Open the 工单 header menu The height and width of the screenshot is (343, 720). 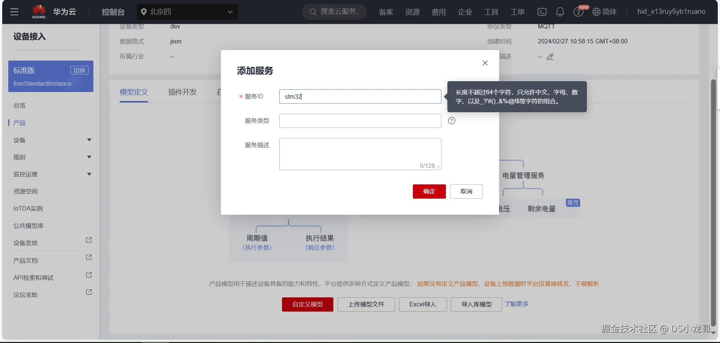coord(517,12)
